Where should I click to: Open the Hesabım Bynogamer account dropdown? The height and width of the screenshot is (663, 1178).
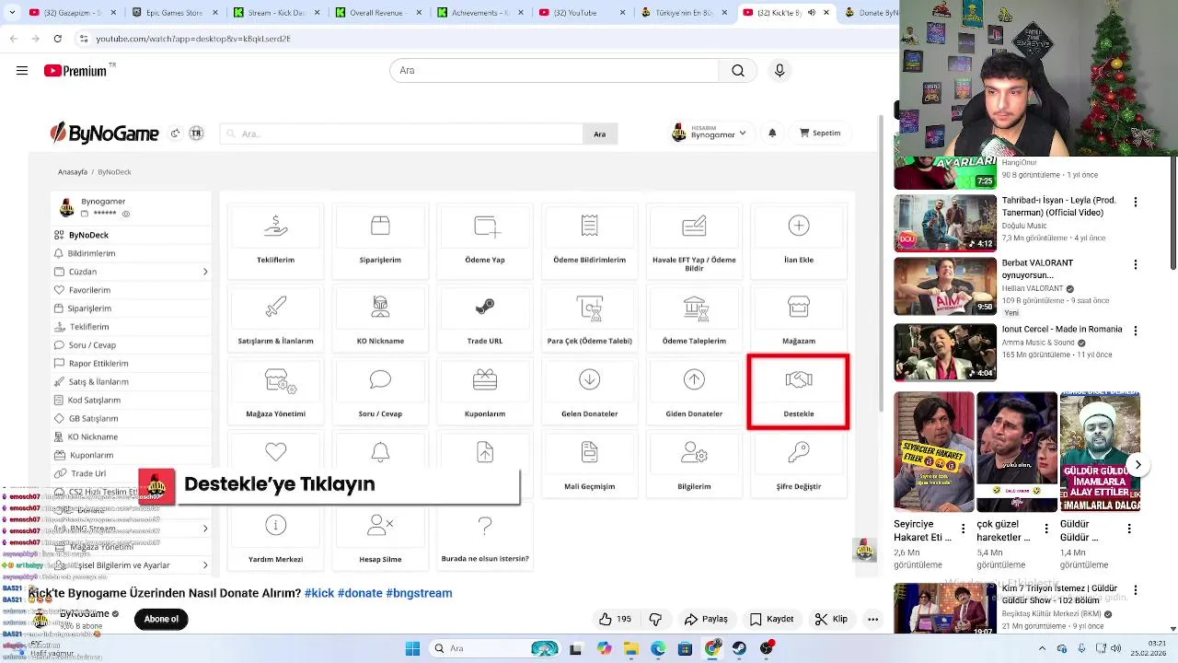[x=709, y=133]
